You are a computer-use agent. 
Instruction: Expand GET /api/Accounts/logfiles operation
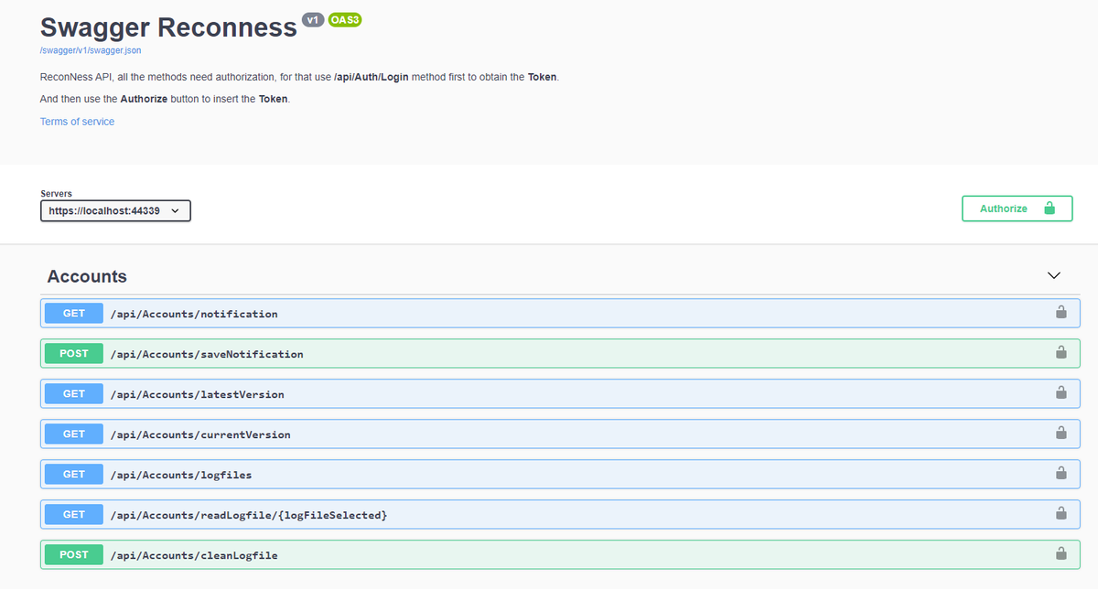pyautogui.click(x=560, y=474)
